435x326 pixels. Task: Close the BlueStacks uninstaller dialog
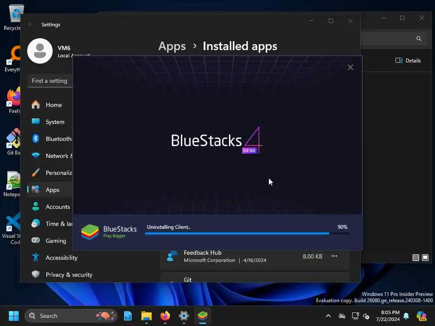click(350, 67)
